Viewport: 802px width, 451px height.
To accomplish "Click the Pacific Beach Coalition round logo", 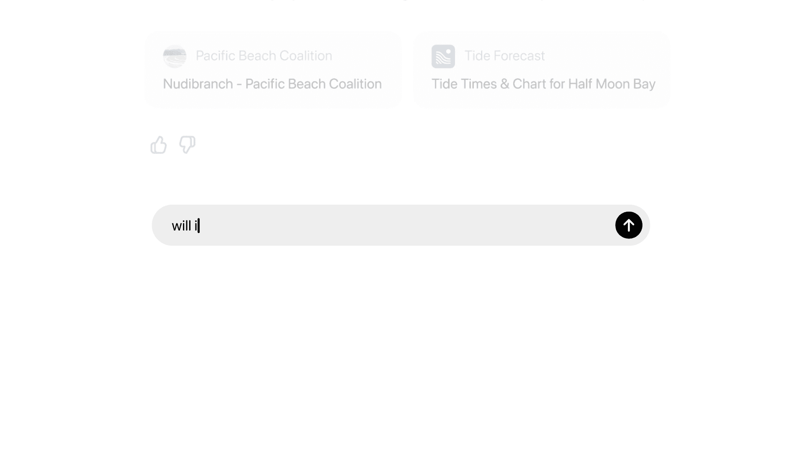I will [x=175, y=56].
